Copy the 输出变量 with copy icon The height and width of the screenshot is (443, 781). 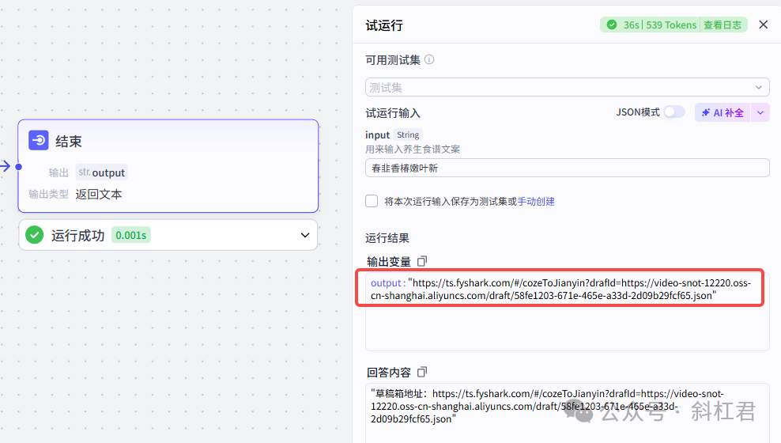pos(422,261)
